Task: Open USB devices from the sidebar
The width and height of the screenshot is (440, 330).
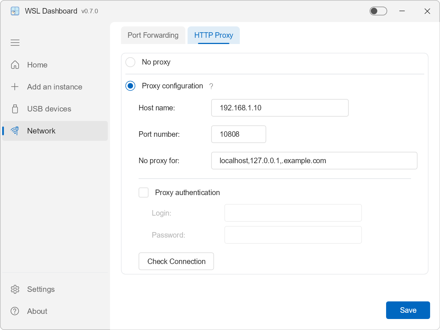Action: coord(15,109)
